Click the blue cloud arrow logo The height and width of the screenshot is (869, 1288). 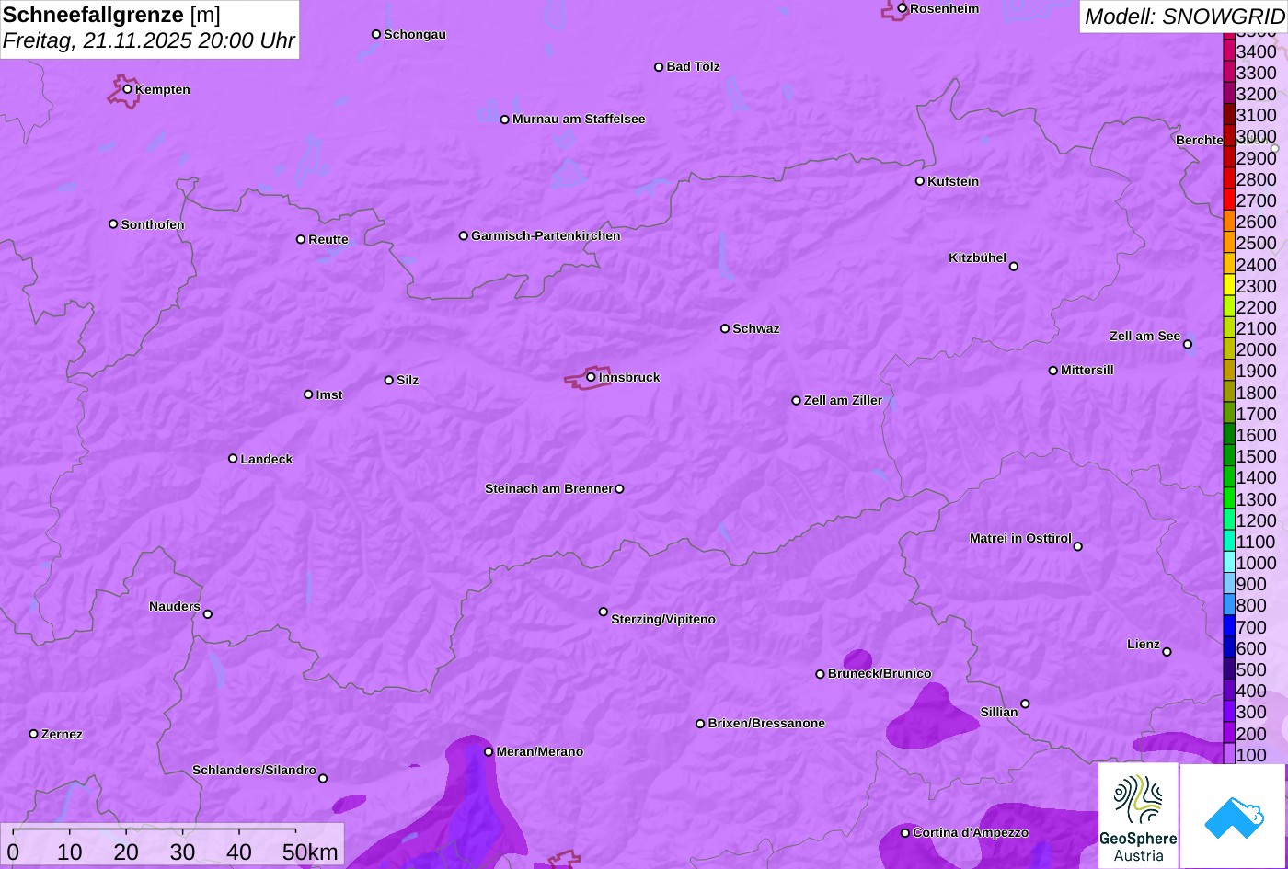click(1233, 816)
